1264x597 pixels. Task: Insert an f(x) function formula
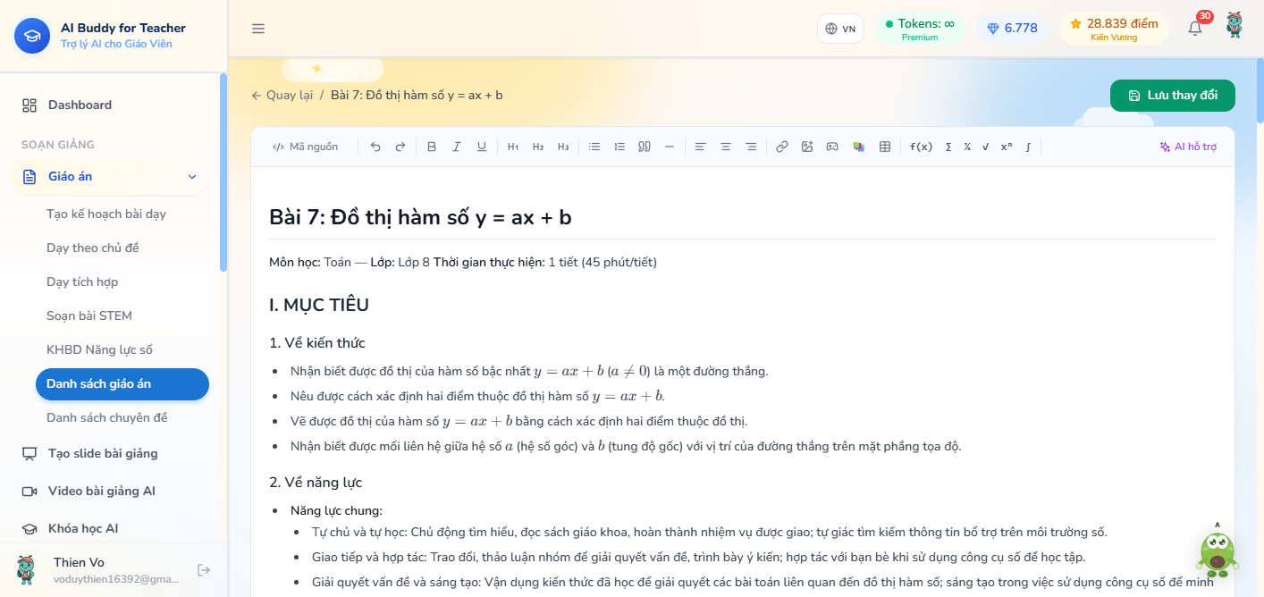(x=921, y=147)
